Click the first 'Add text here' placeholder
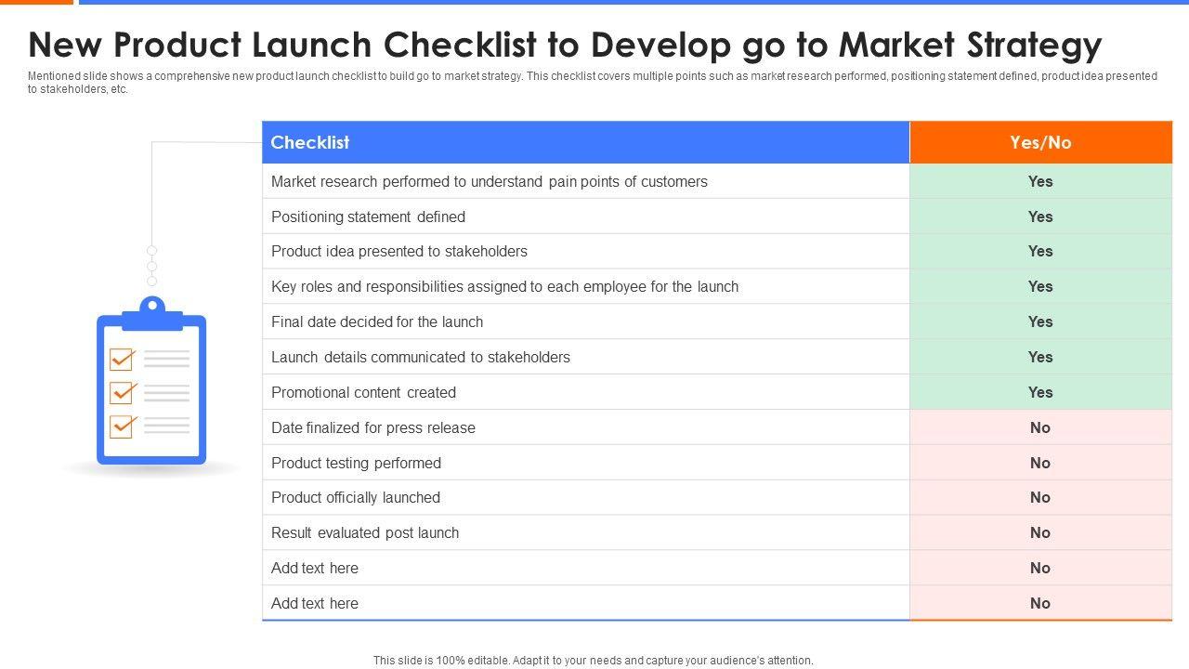 click(x=315, y=569)
